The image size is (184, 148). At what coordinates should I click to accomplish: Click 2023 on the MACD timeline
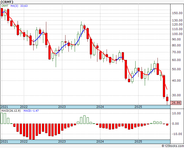(x=62, y=141)
